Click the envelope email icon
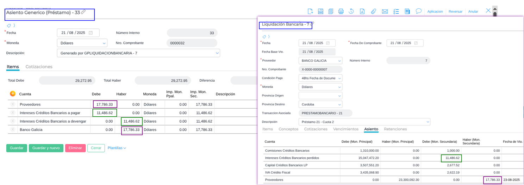The width and height of the screenshot is (524, 185). click(385, 11)
